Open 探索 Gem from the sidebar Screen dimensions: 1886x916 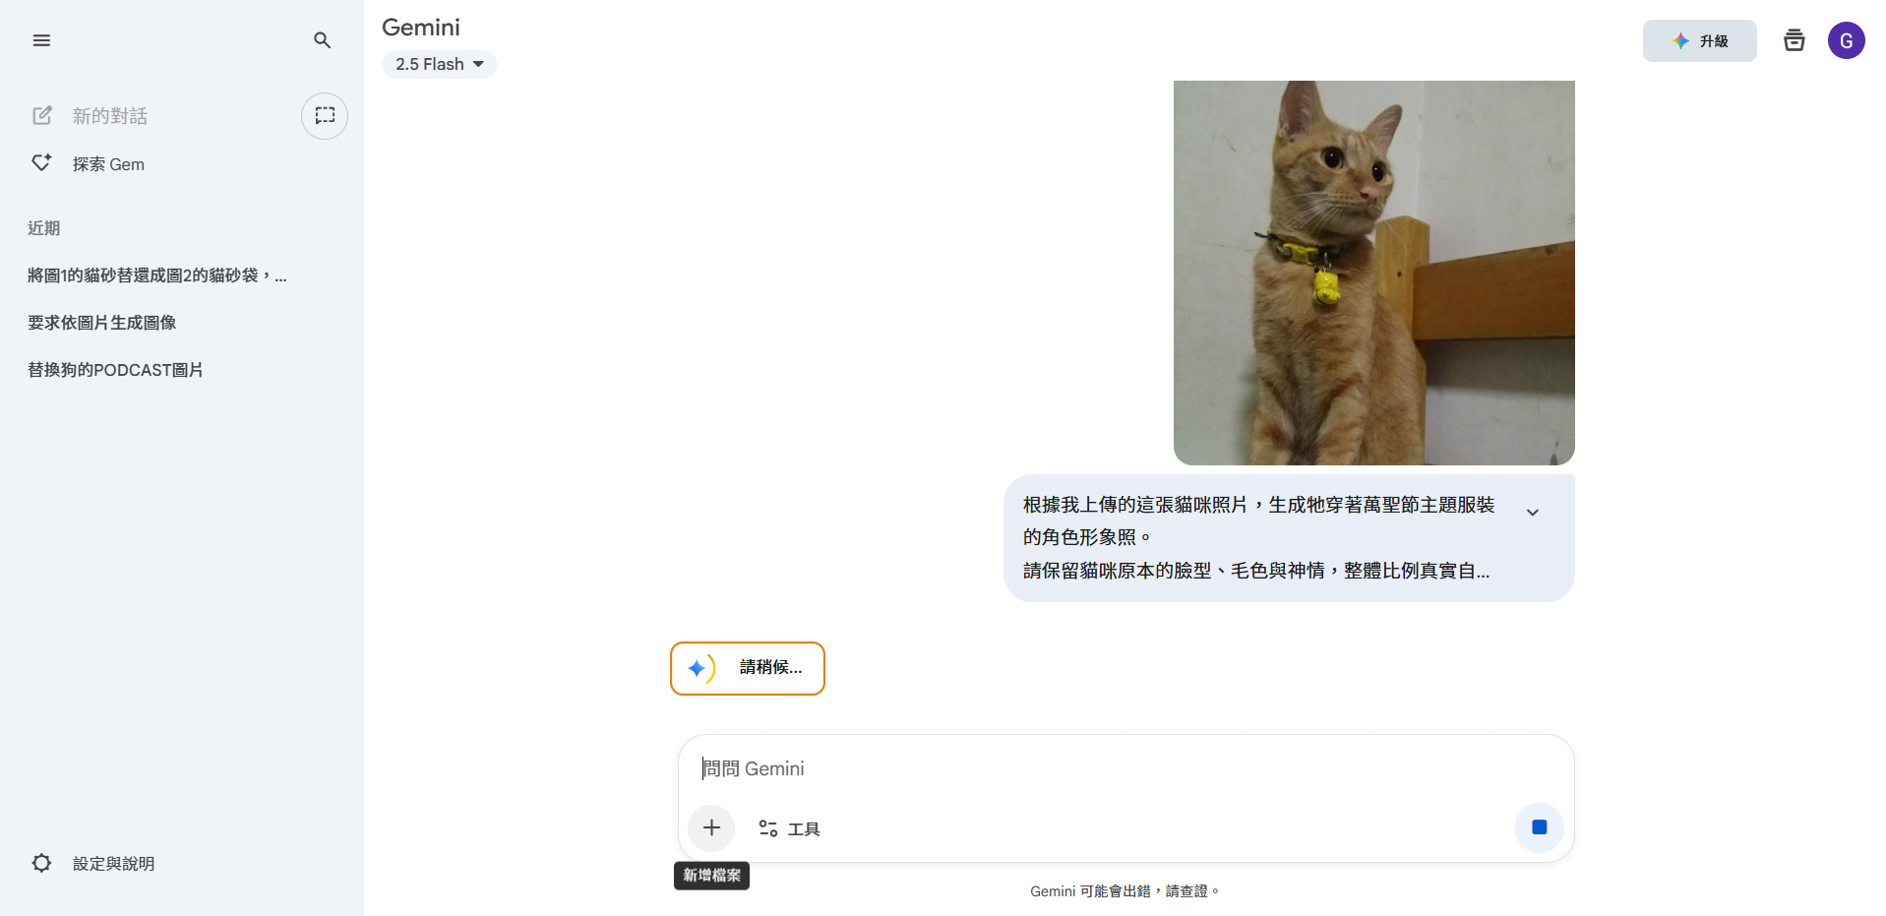(x=108, y=164)
